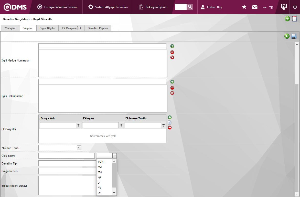Focus Denetim Tipi field
The height and width of the screenshot is (197, 300).
tap(67, 163)
